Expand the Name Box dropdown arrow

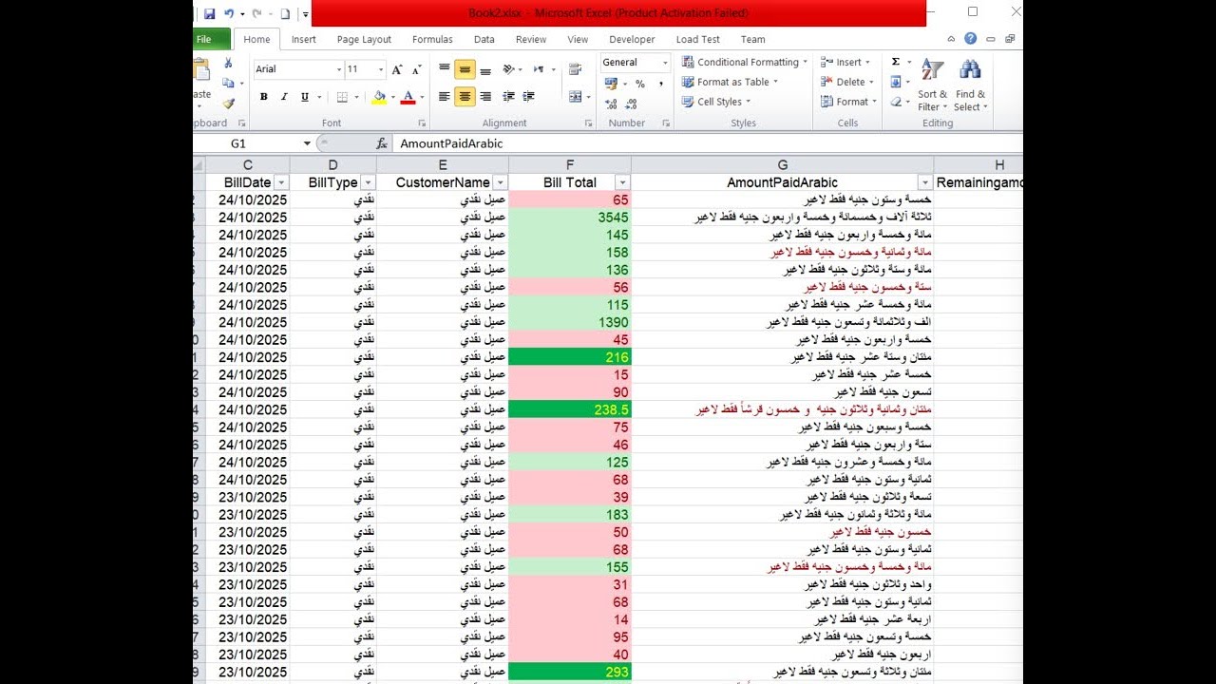307,143
